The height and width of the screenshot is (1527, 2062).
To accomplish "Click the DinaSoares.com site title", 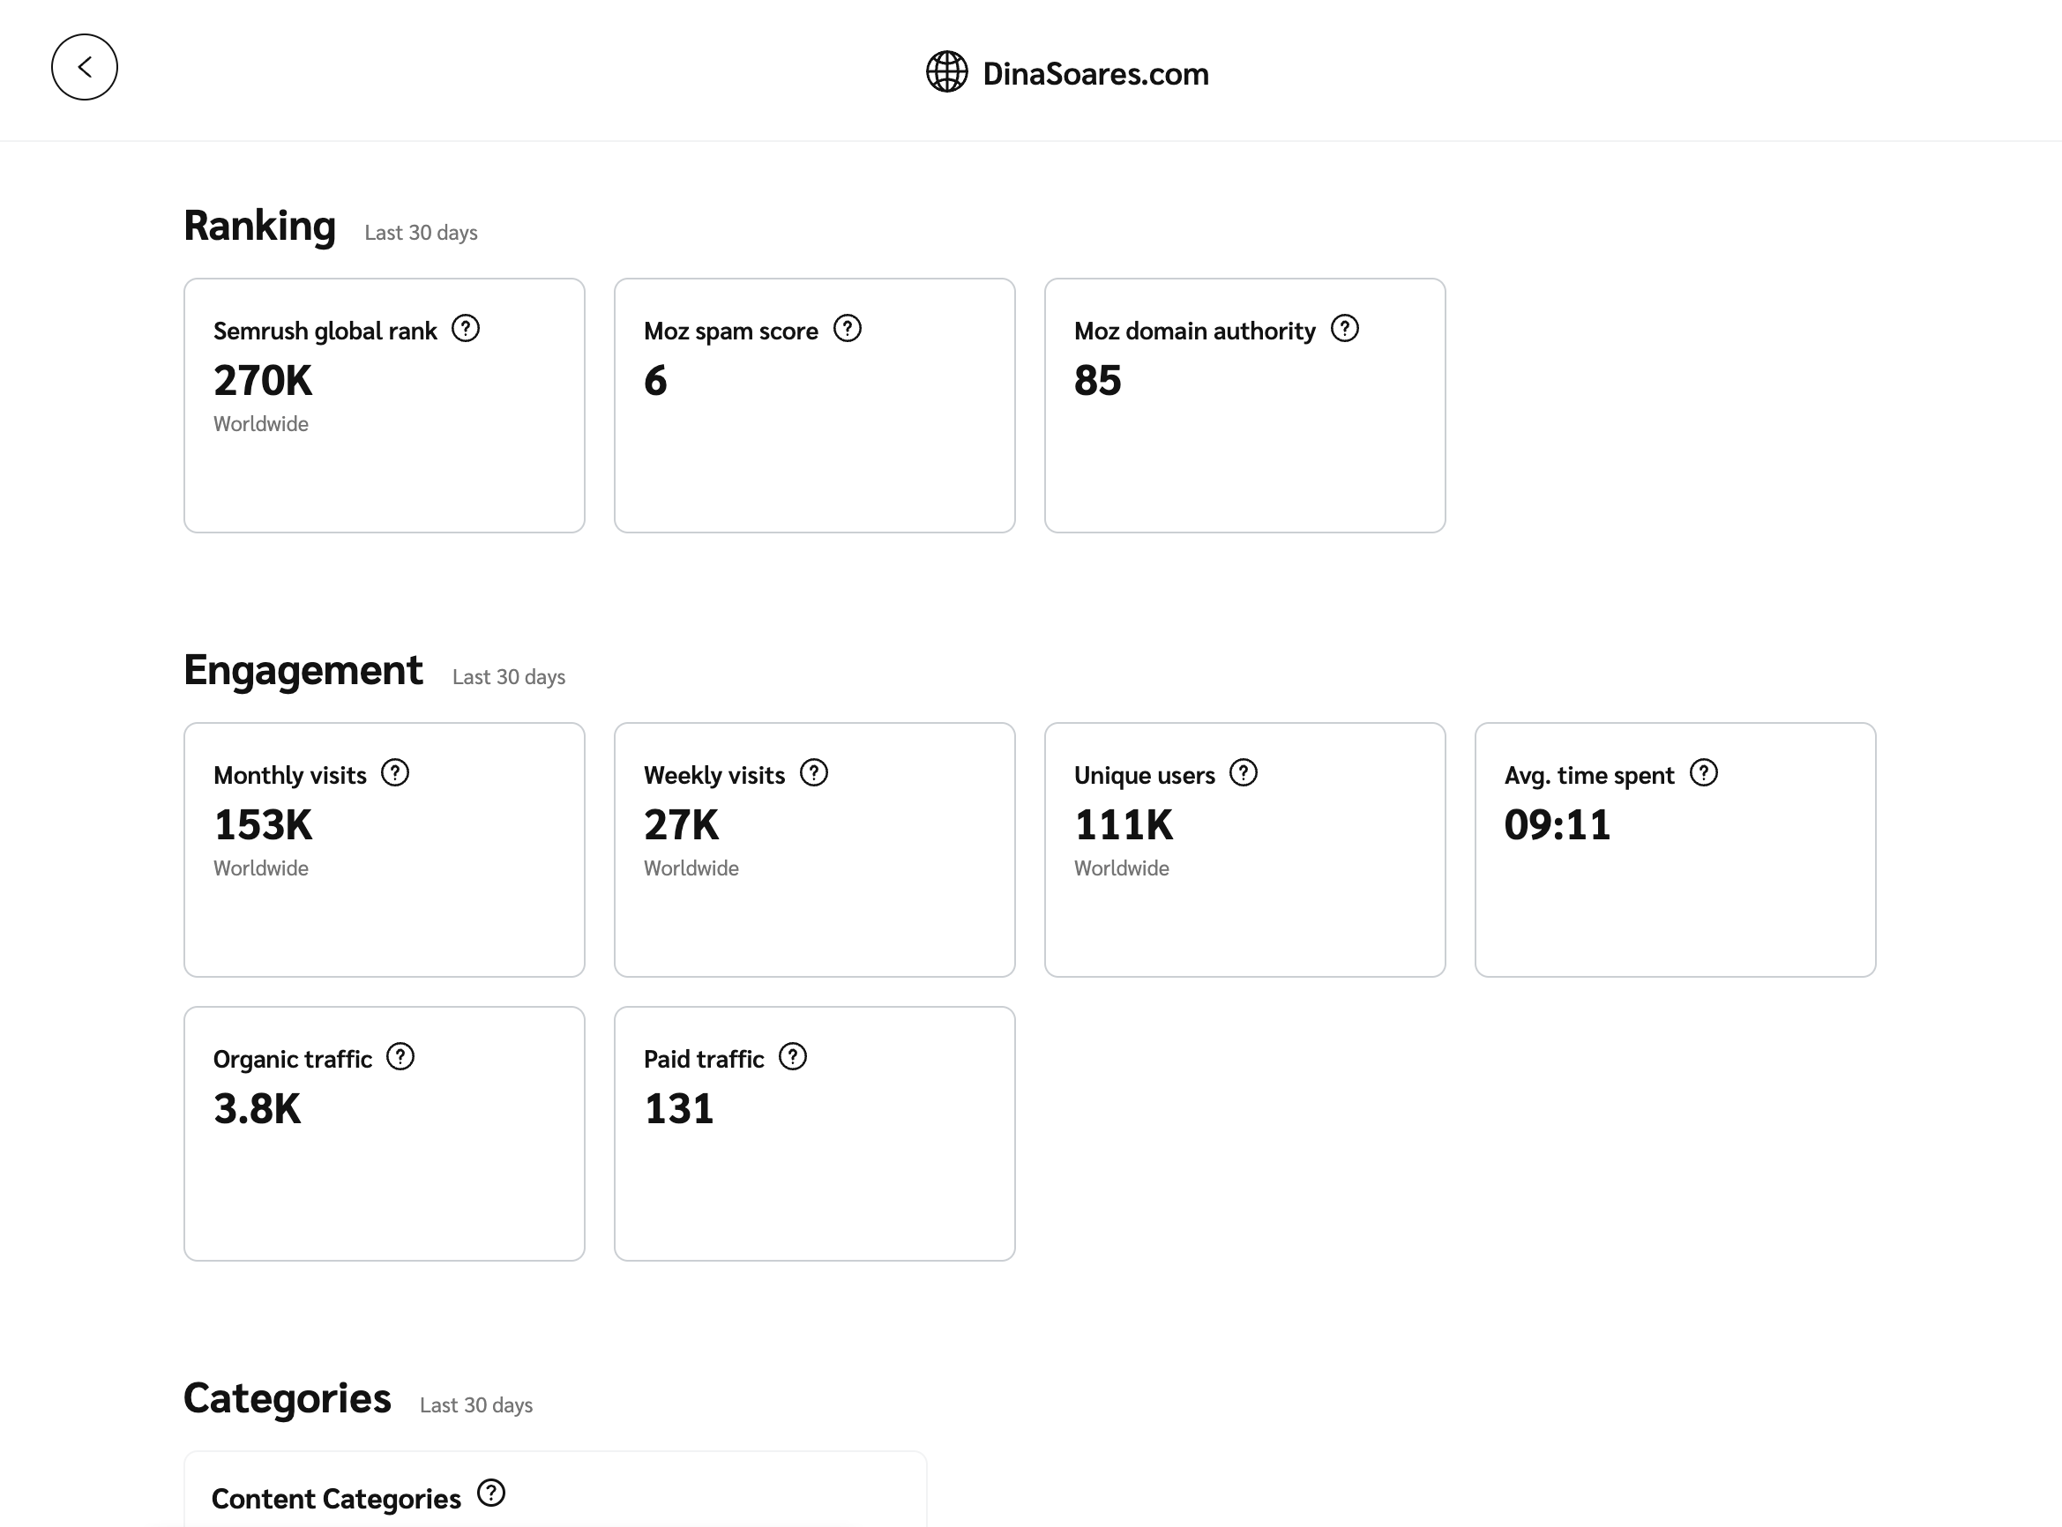I will [x=1095, y=74].
